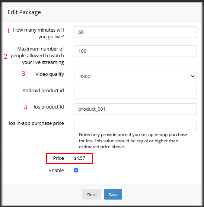Screen dimensions: 204x207
Task: Save the package changes
Action: click(113, 194)
